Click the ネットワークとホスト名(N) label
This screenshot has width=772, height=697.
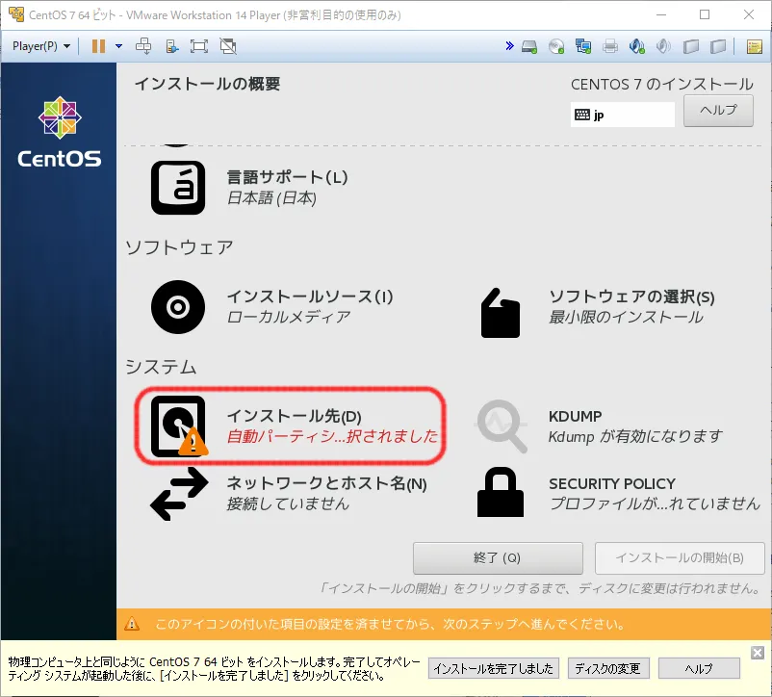tap(326, 483)
